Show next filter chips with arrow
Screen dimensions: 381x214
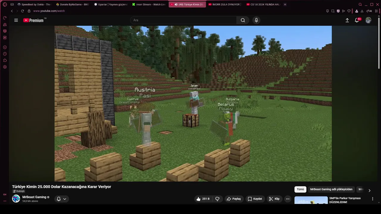tap(369, 191)
